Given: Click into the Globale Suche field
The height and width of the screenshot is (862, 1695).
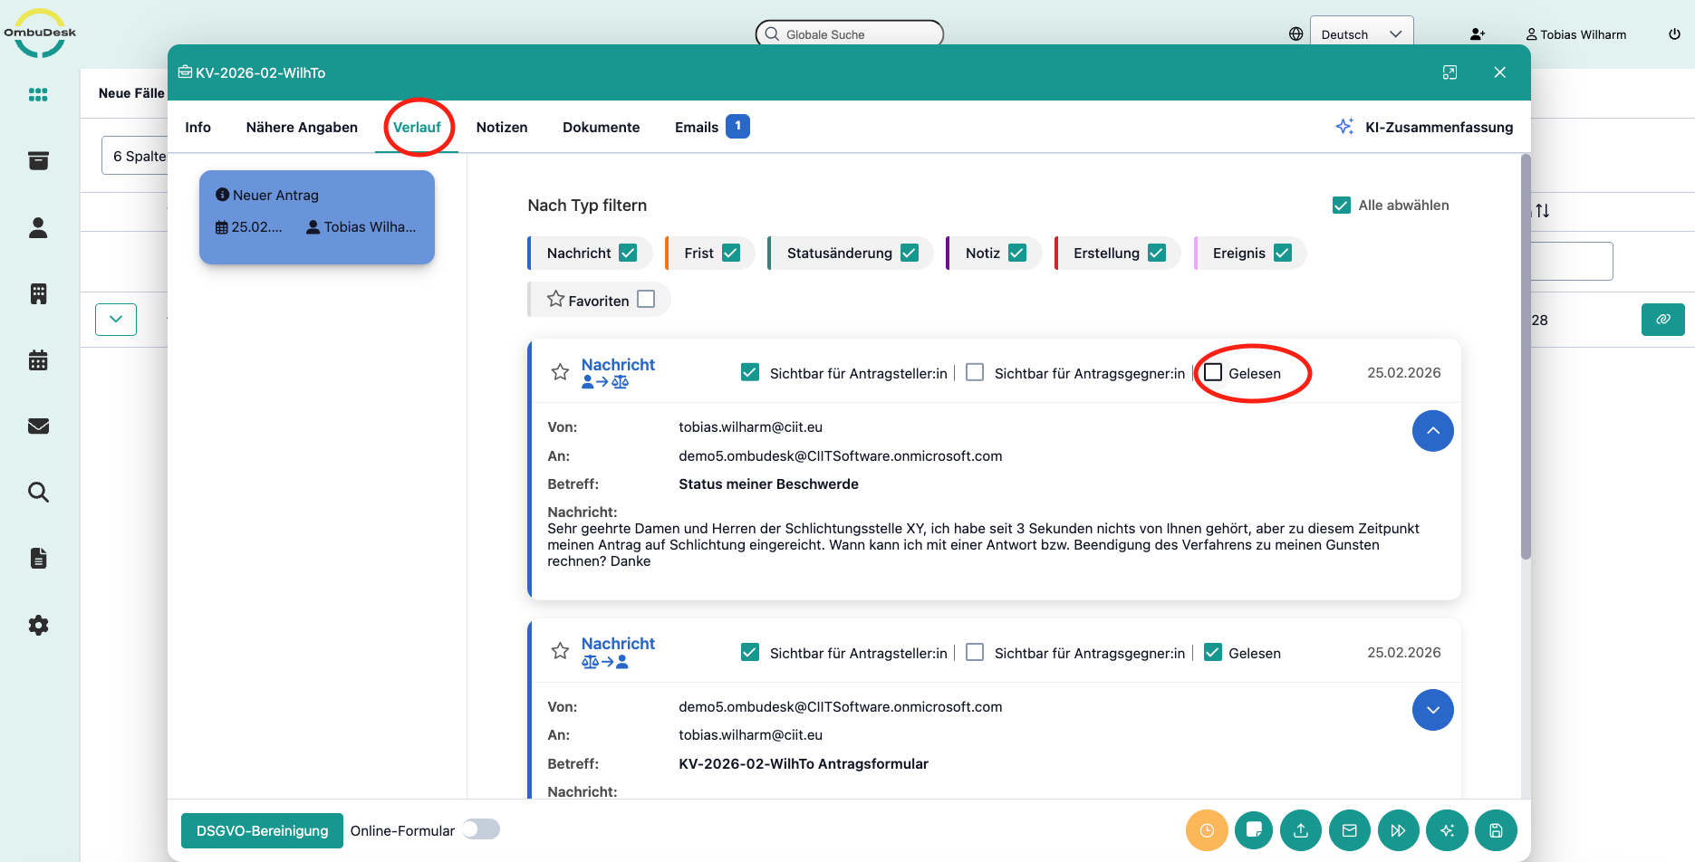Looking at the screenshot, I should [x=850, y=34].
